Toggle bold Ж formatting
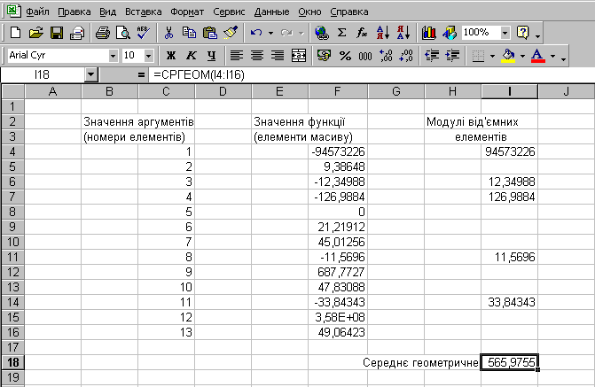The width and height of the screenshot is (595, 387). [x=171, y=56]
